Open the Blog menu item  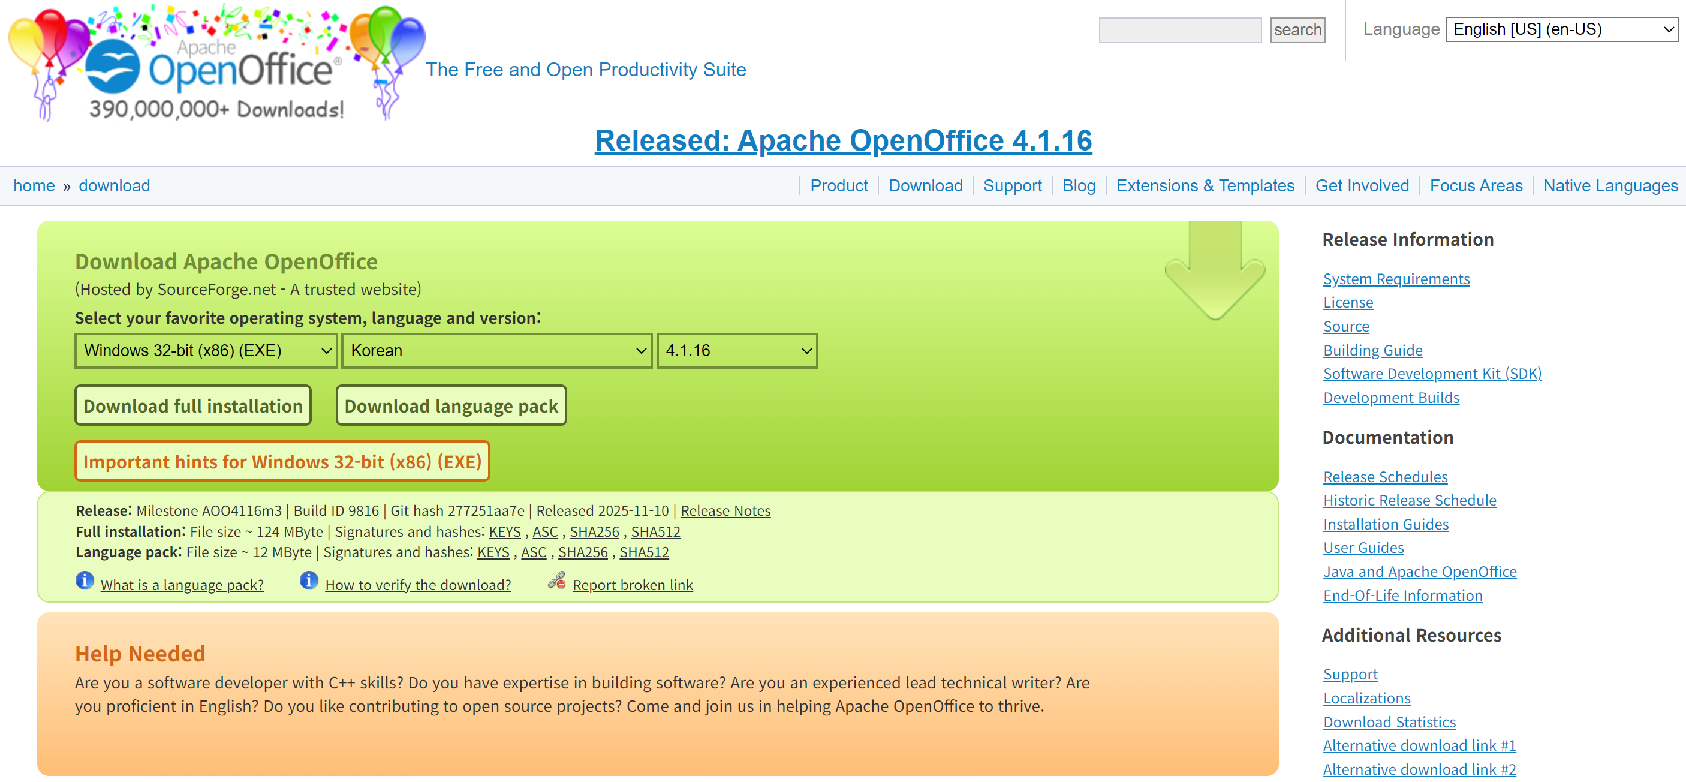coord(1079,186)
